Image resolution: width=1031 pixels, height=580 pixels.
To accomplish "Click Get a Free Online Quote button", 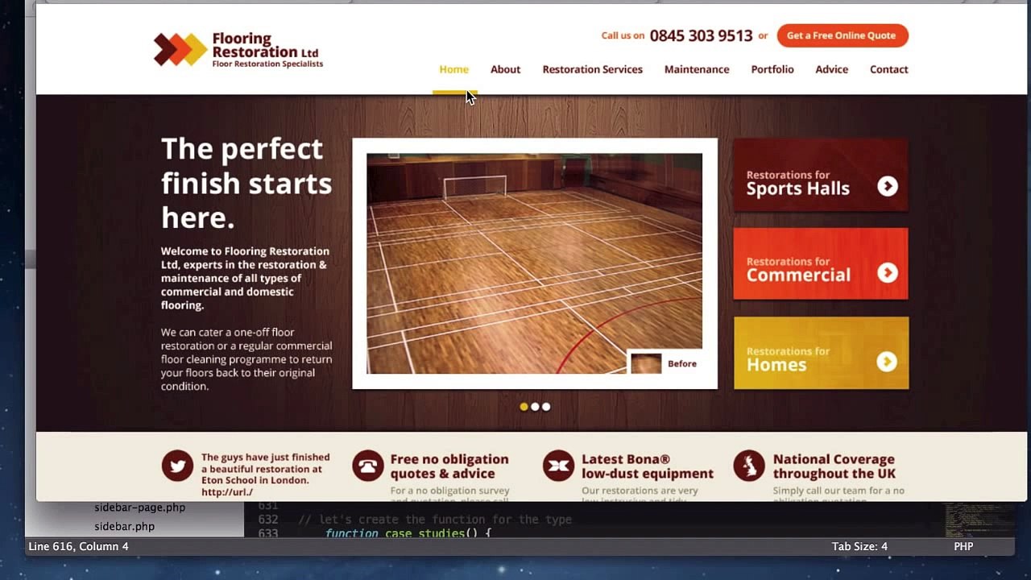I will [843, 35].
